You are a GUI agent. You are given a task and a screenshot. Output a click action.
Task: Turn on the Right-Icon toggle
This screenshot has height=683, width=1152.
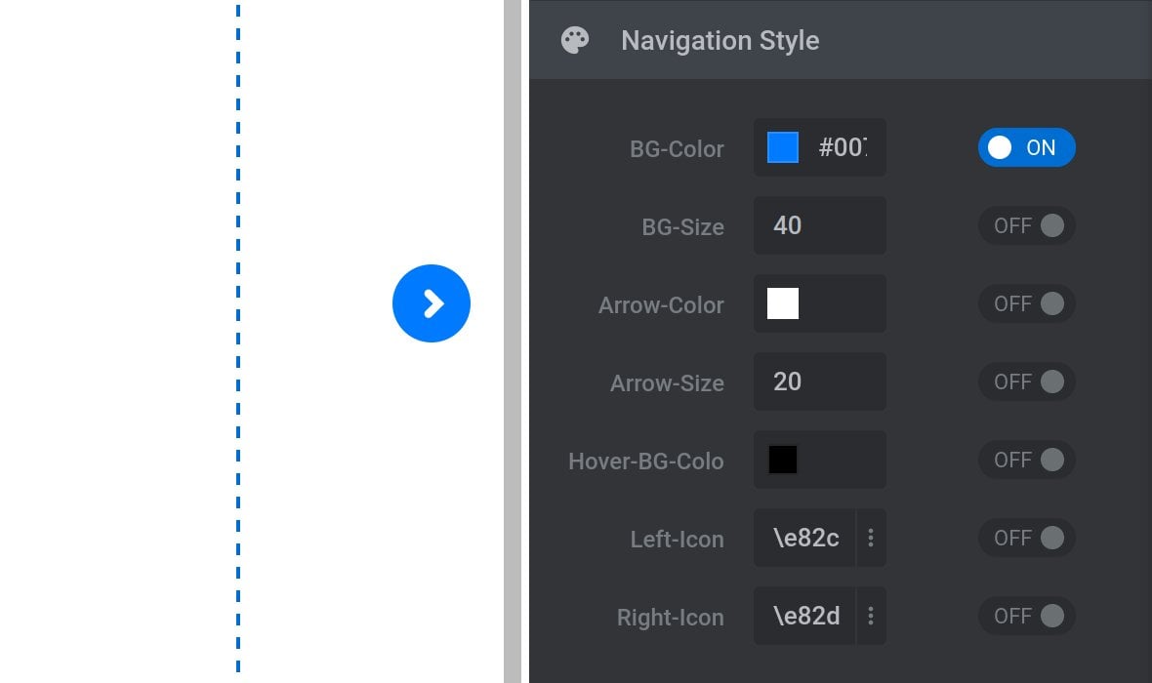click(1026, 616)
